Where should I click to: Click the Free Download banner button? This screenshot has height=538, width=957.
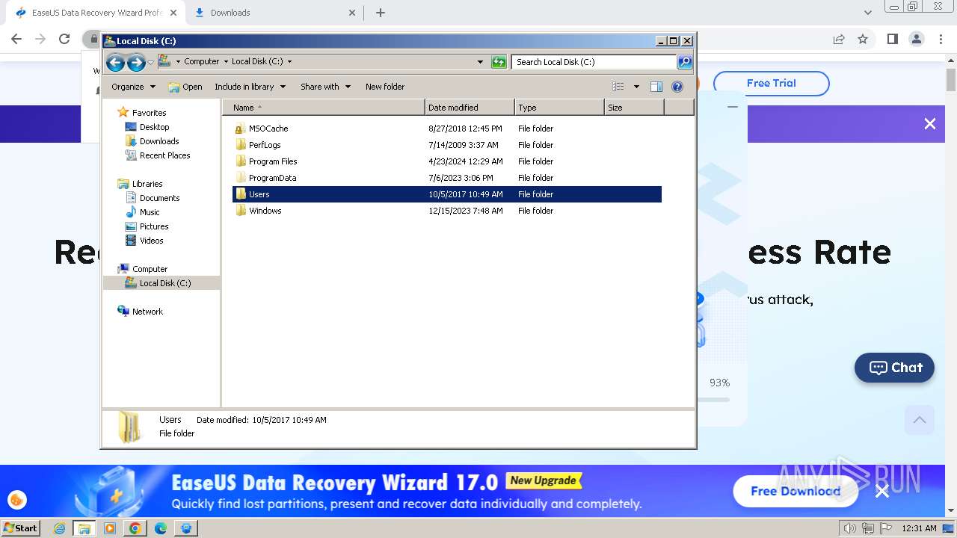[796, 491]
